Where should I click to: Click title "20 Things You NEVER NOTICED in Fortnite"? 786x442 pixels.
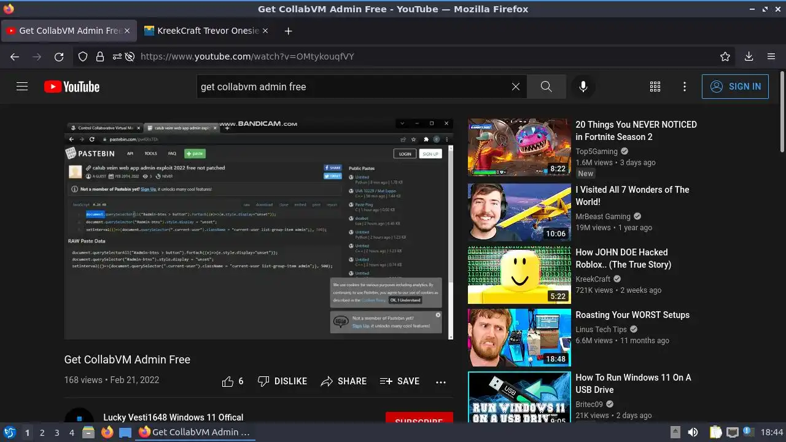pyautogui.click(x=636, y=131)
